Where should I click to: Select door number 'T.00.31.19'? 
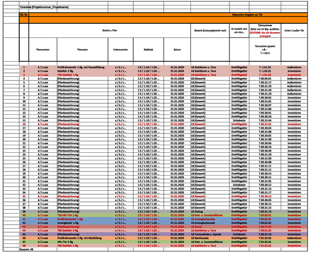pos(265,86)
